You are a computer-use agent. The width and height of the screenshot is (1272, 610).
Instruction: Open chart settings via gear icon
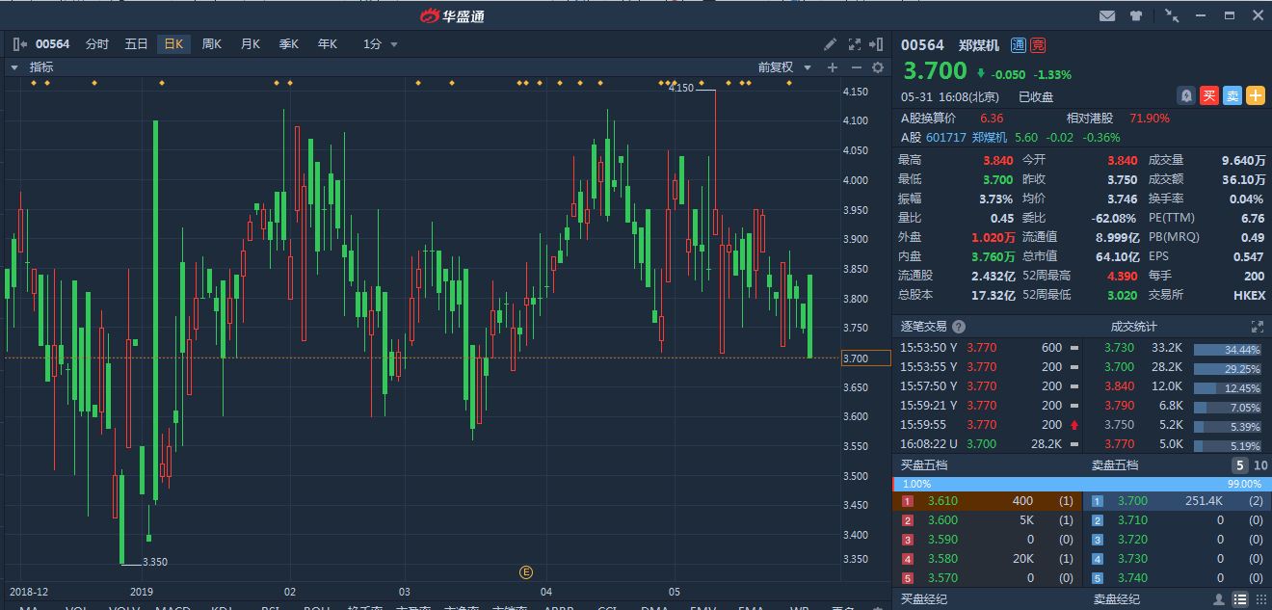click(x=878, y=68)
